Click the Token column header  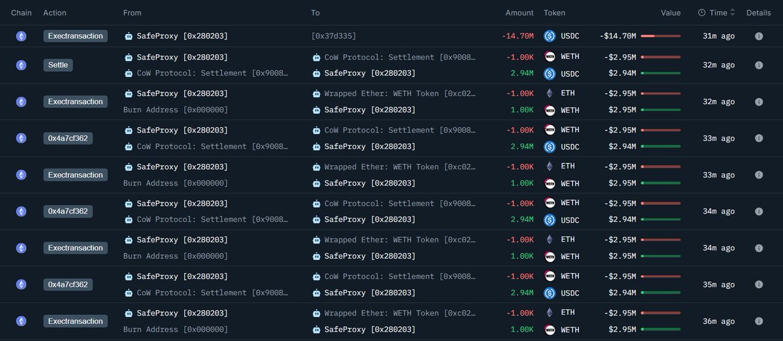coord(554,12)
